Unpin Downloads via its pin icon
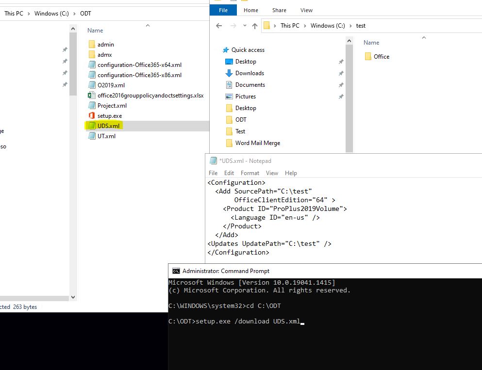482x370 pixels. pyautogui.click(x=341, y=73)
